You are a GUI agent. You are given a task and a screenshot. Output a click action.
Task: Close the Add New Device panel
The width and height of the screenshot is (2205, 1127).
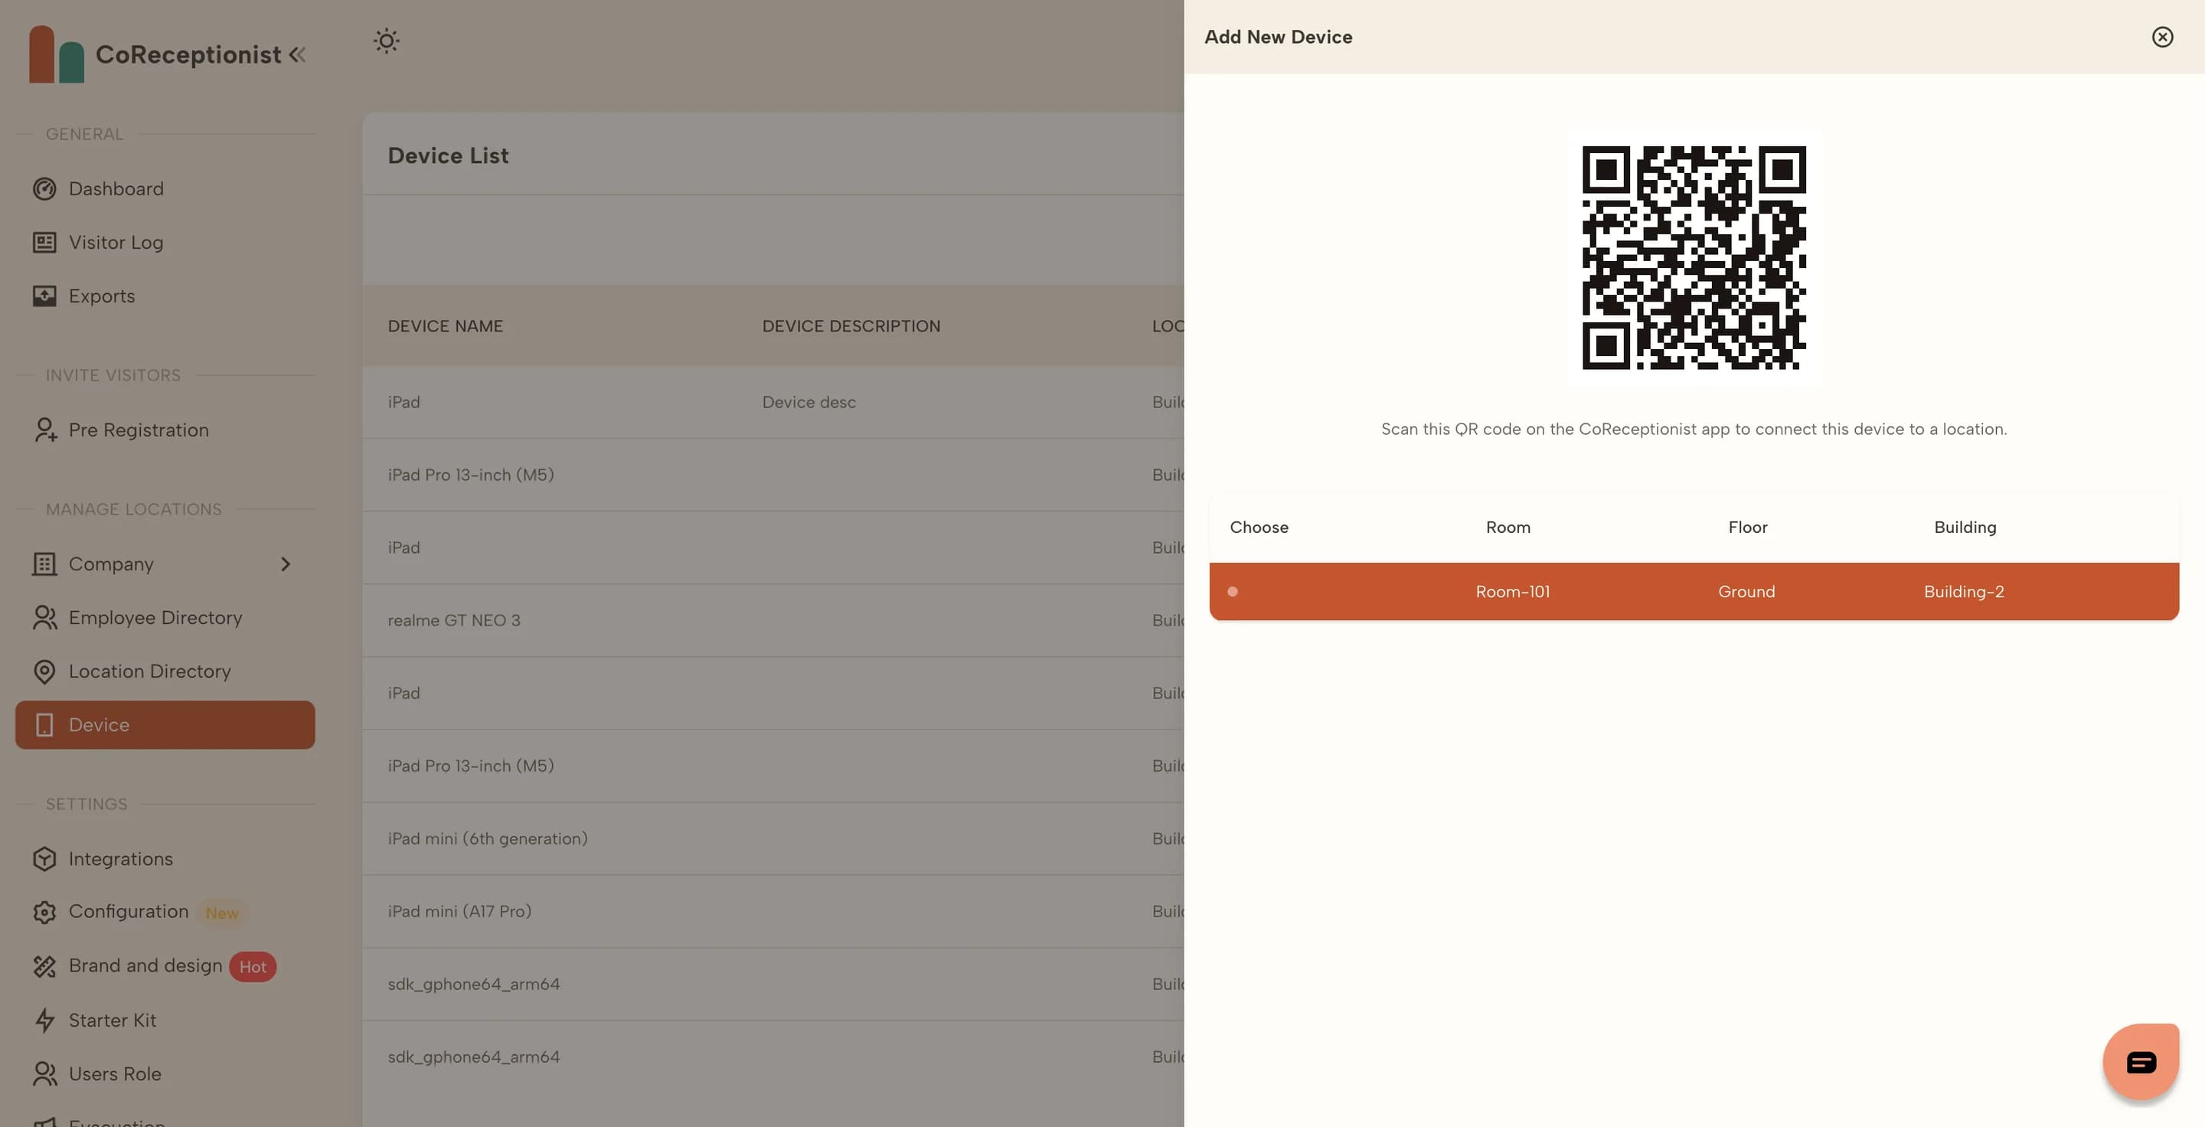[2162, 37]
